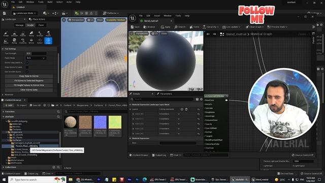This screenshot has width=325, height=183.
Task: Expand the Index [0] layer row
Action: (133, 114)
